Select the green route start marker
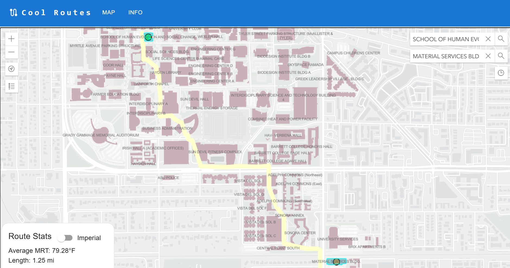Image resolution: width=510 pixels, height=268 pixels. pos(148,37)
